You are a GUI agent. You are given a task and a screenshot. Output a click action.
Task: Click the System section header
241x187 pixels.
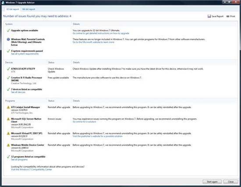point(9,24)
